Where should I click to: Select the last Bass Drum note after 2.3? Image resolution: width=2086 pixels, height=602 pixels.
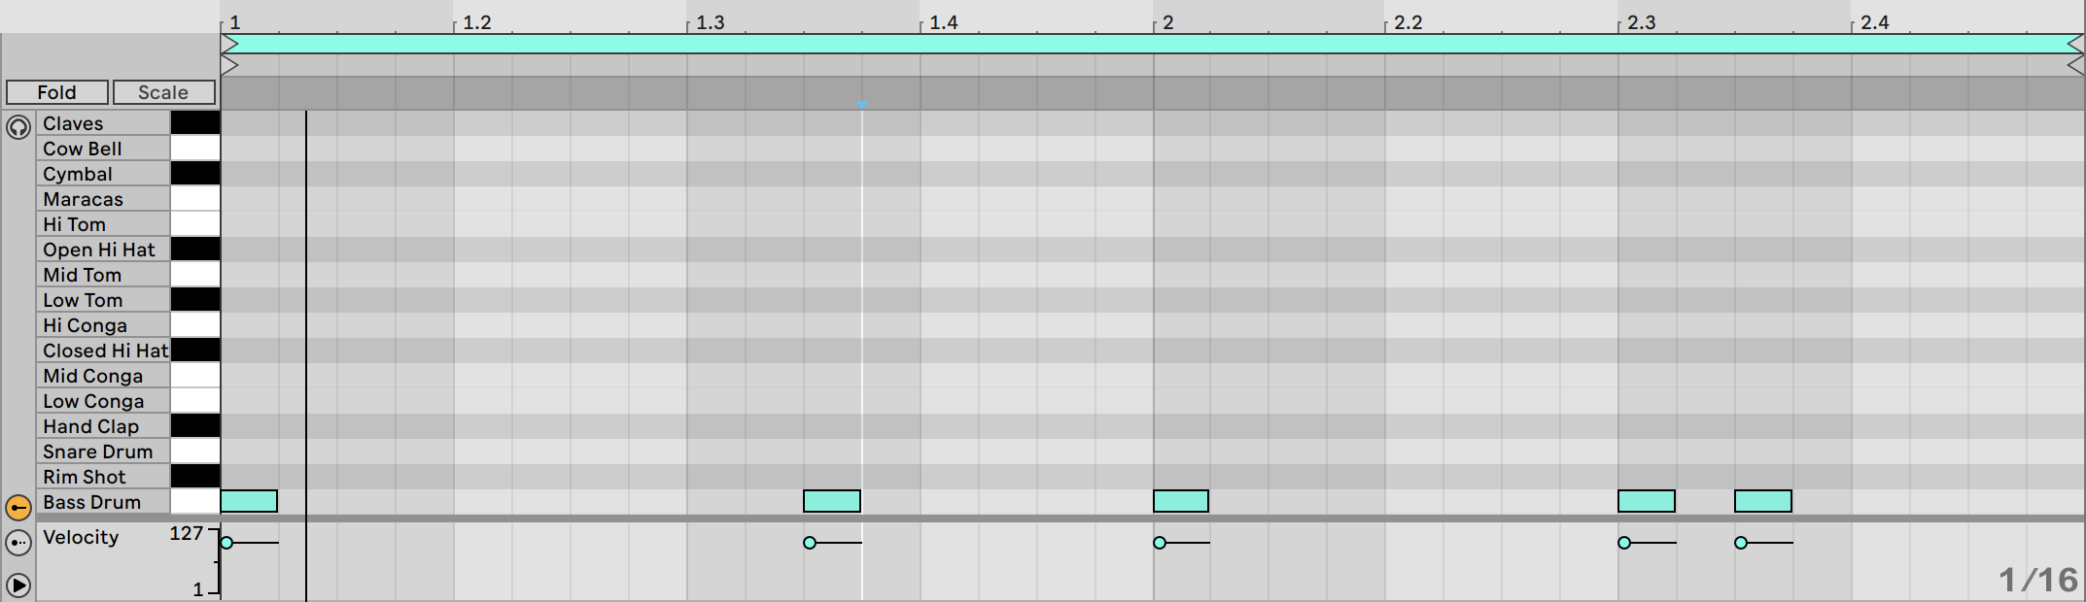tap(1763, 501)
